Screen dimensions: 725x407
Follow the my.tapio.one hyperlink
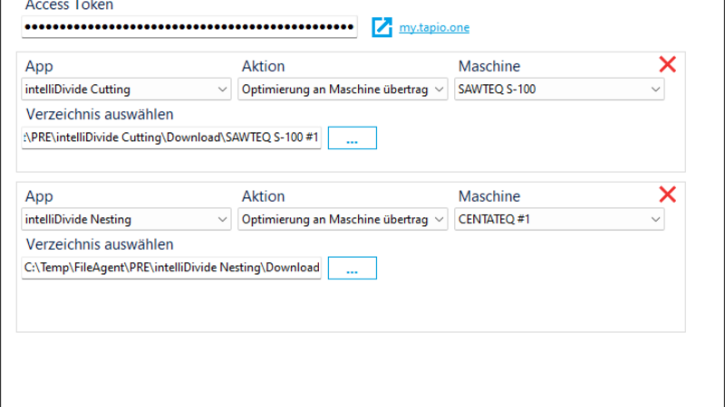(x=434, y=28)
